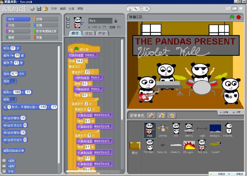Switch to small stage view mode
The image size is (247, 176).
[228, 9]
